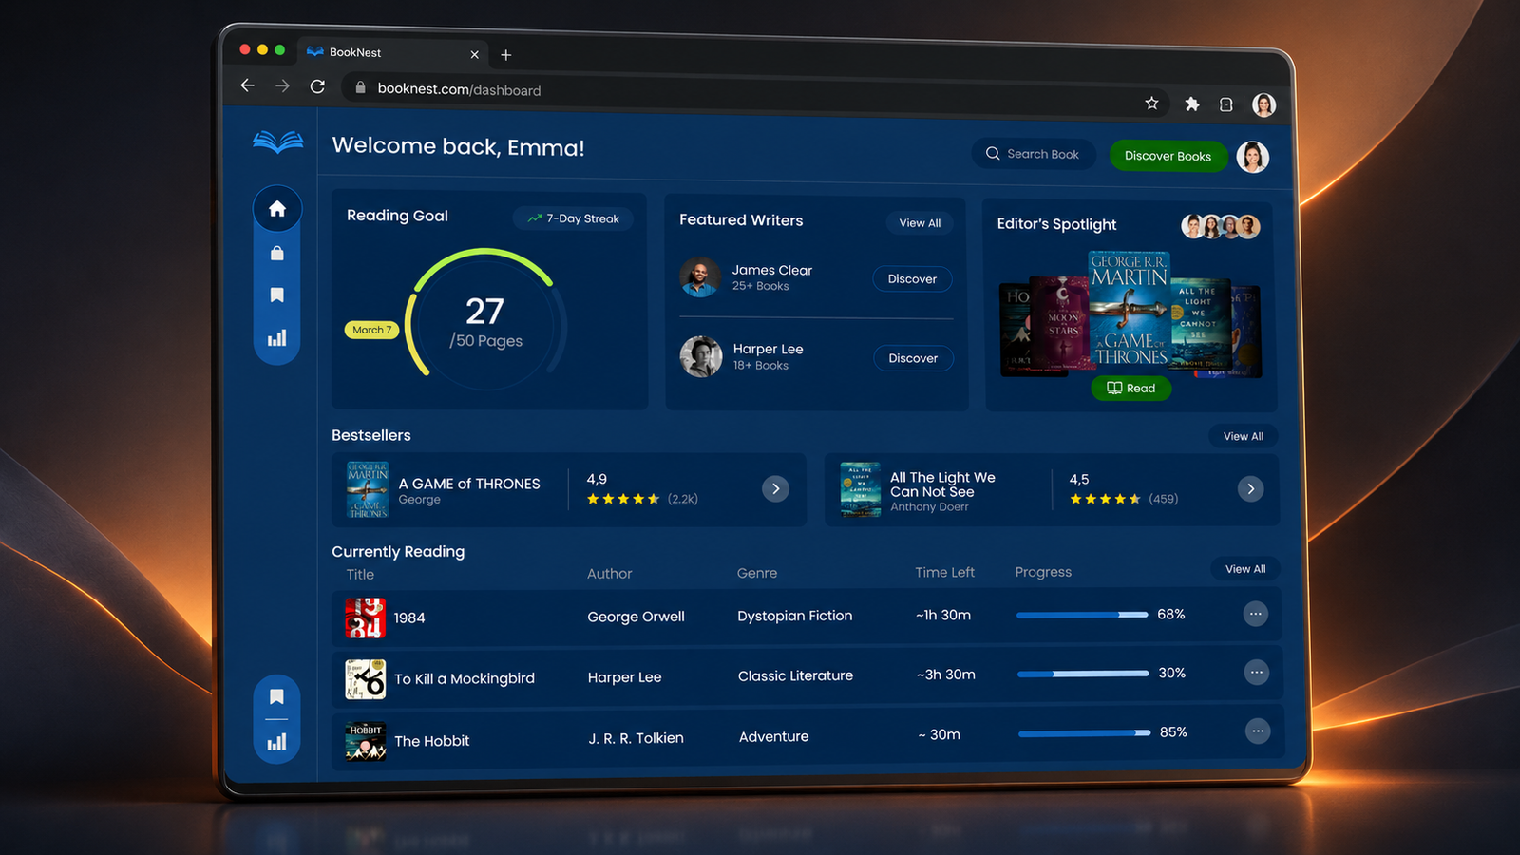Click the Discover button for Harper Lee
The height and width of the screenshot is (855, 1520).
tap(913, 358)
